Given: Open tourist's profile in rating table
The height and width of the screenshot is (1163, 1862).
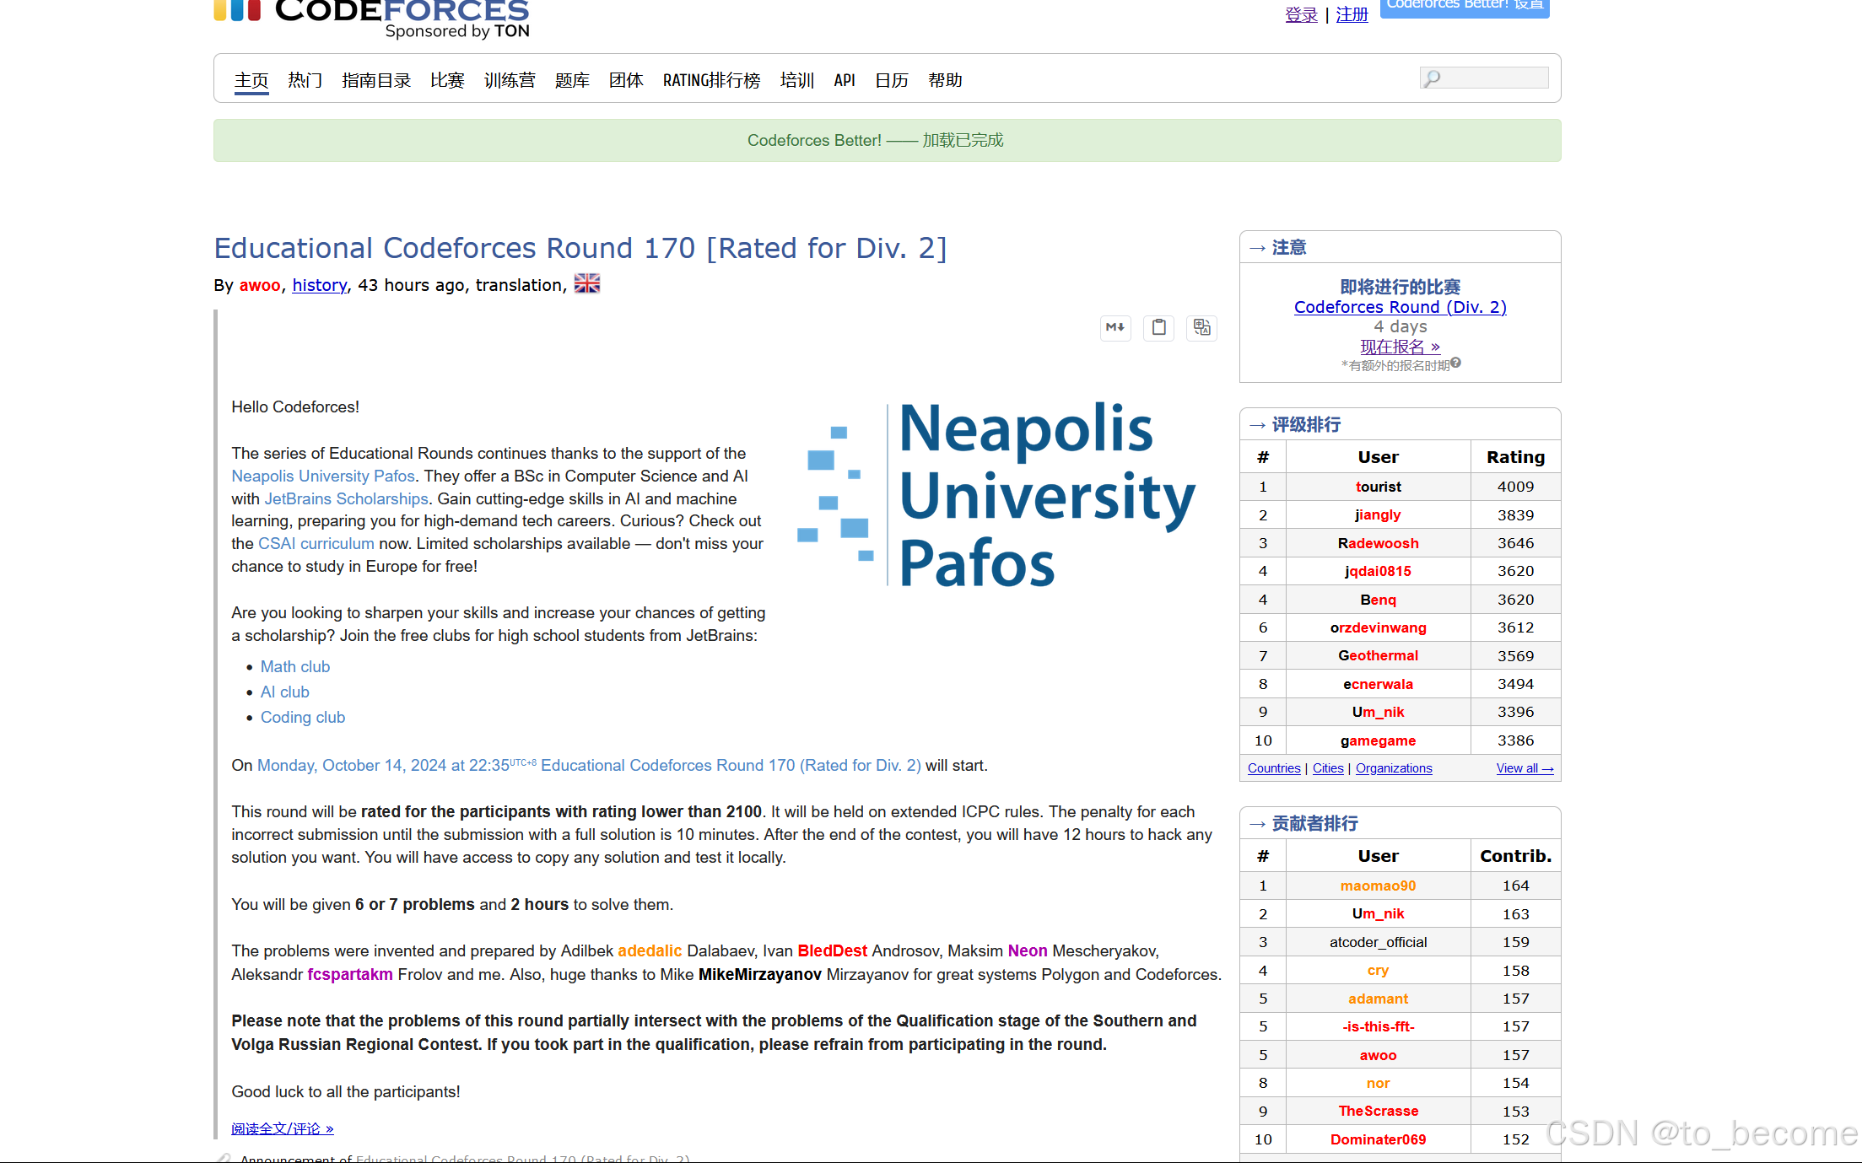Looking at the screenshot, I should 1378,487.
